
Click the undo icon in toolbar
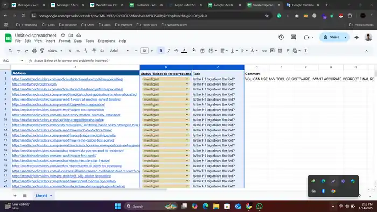(x=19, y=51)
